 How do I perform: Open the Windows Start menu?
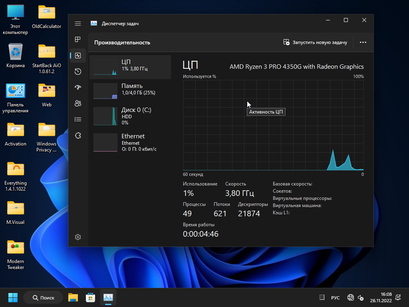13,297
